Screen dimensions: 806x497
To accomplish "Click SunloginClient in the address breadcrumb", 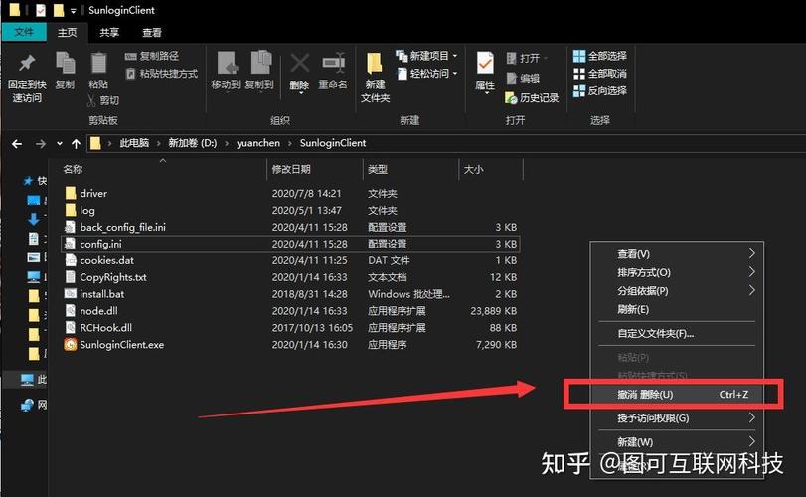I will click(333, 143).
